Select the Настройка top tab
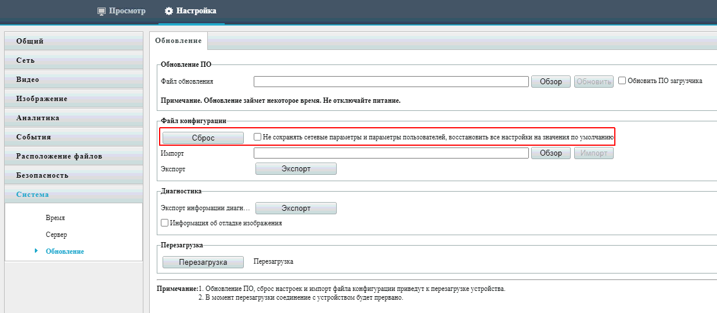The width and height of the screenshot is (717, 313). pos(190,11)
